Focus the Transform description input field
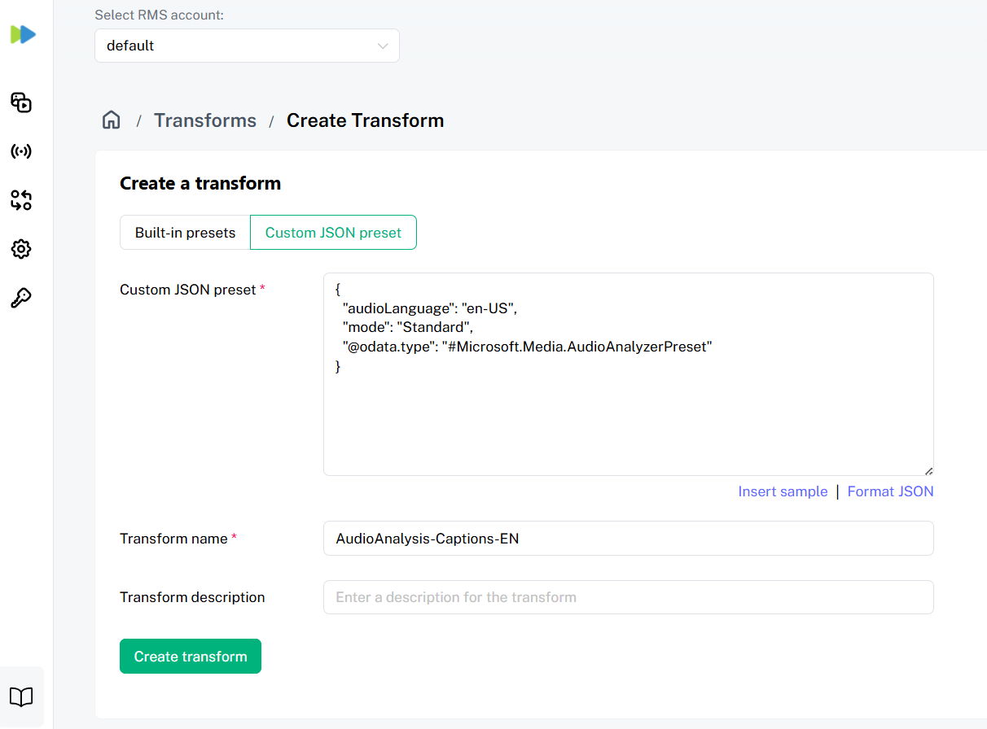Image resolution: width=987 pixels, height=729 pixels. pyautogui.click(x=628, y=597)
